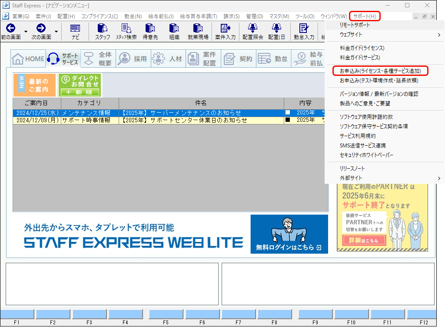Image resolution: width=445 pixels, height=333 pixels.
Task: Select the サポートセンター休業日のお知らせ row
Action: point(169,120)
